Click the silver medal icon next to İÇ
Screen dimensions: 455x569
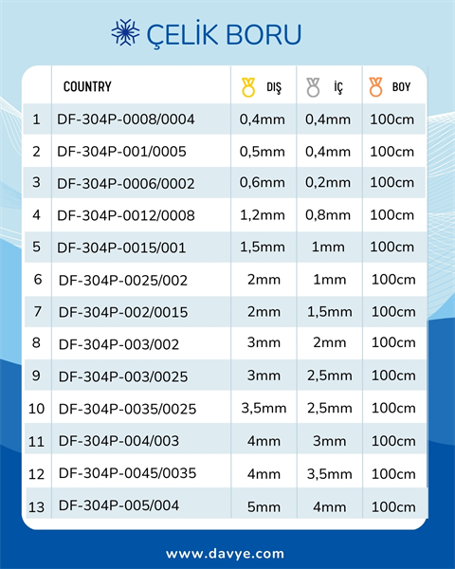(x=313, y=87)
